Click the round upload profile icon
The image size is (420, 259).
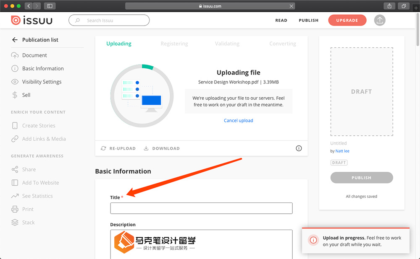tap(380, 20)
